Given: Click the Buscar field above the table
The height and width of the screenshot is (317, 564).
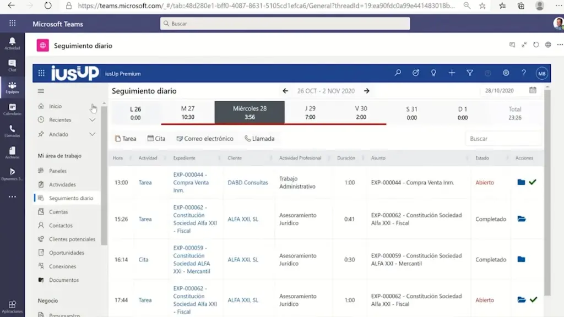Looking at the screenshot, I should pyautogui.click(x=502, y=139).
